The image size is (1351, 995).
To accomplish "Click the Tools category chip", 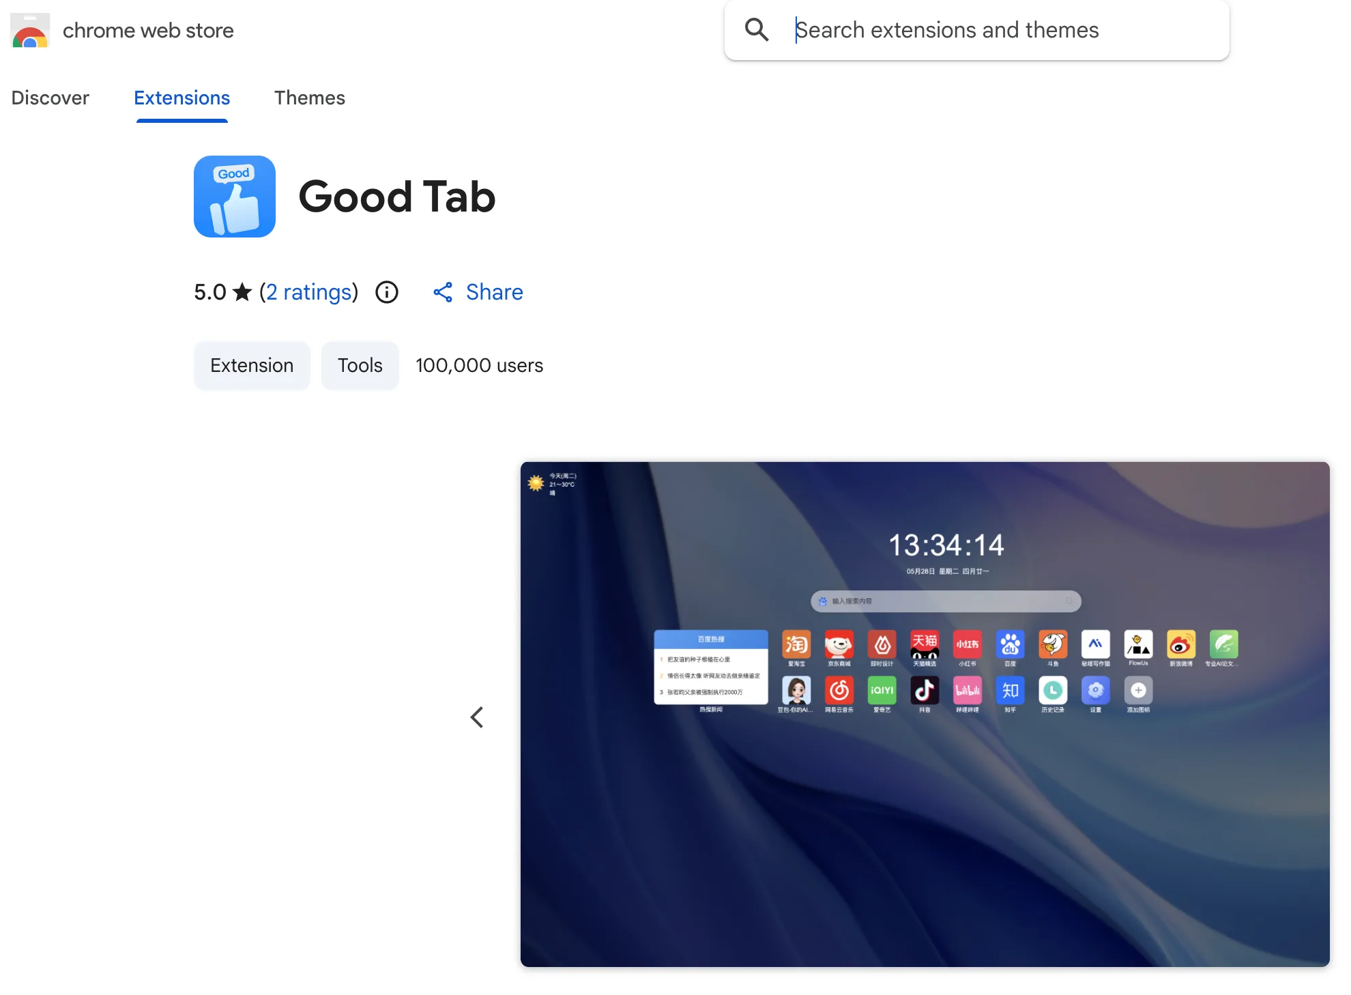I will click(x=360, y=365).
